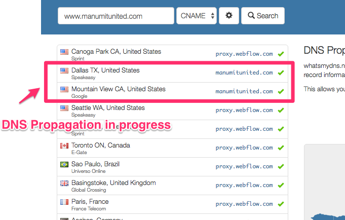Click proxy.webflow.com result for Canoga Park
The image size is (345, 220).
click(244, 54)
